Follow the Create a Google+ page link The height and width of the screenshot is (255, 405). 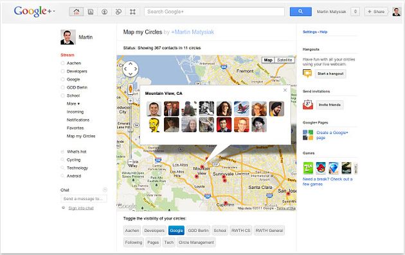click(332, 135)
